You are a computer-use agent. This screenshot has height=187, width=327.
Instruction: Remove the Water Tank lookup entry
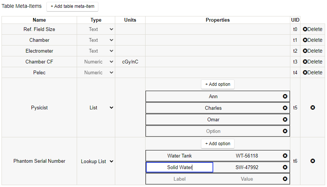(285, 156)
